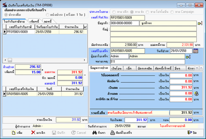
Task: Click the red X cancel-record icon
Action: click(33, 132)
